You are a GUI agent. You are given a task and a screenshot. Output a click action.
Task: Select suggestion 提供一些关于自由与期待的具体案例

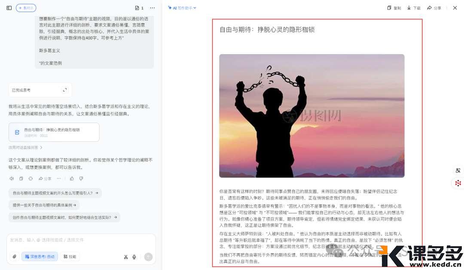click(44, 205)
